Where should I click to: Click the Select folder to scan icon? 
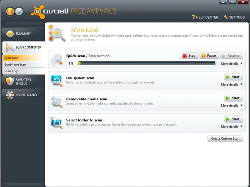pyautogui.click(x=57, y=122)
